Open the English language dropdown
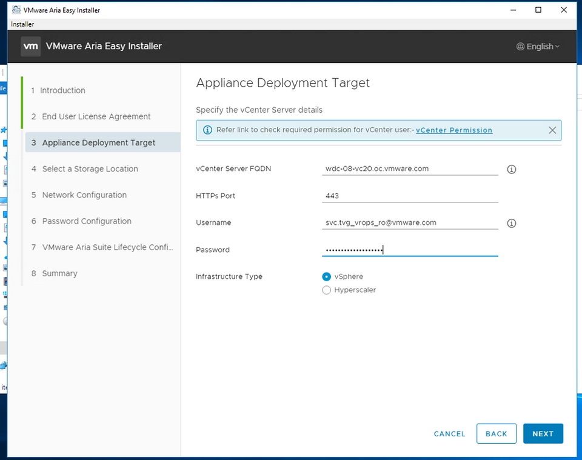The image size is (582, 460). click(538, 47)
